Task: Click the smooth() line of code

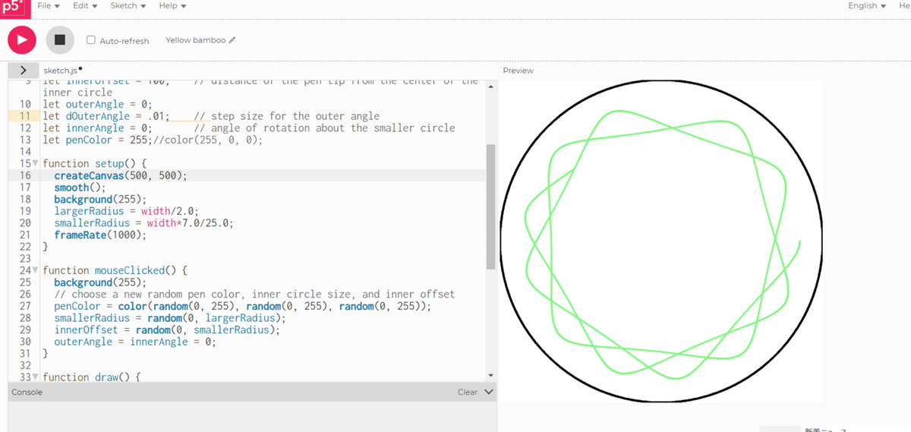Action: [80, 188]
